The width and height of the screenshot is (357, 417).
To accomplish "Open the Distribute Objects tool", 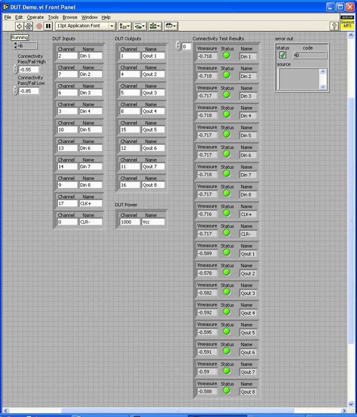I will pyautogui.click(x=139, y=26).
